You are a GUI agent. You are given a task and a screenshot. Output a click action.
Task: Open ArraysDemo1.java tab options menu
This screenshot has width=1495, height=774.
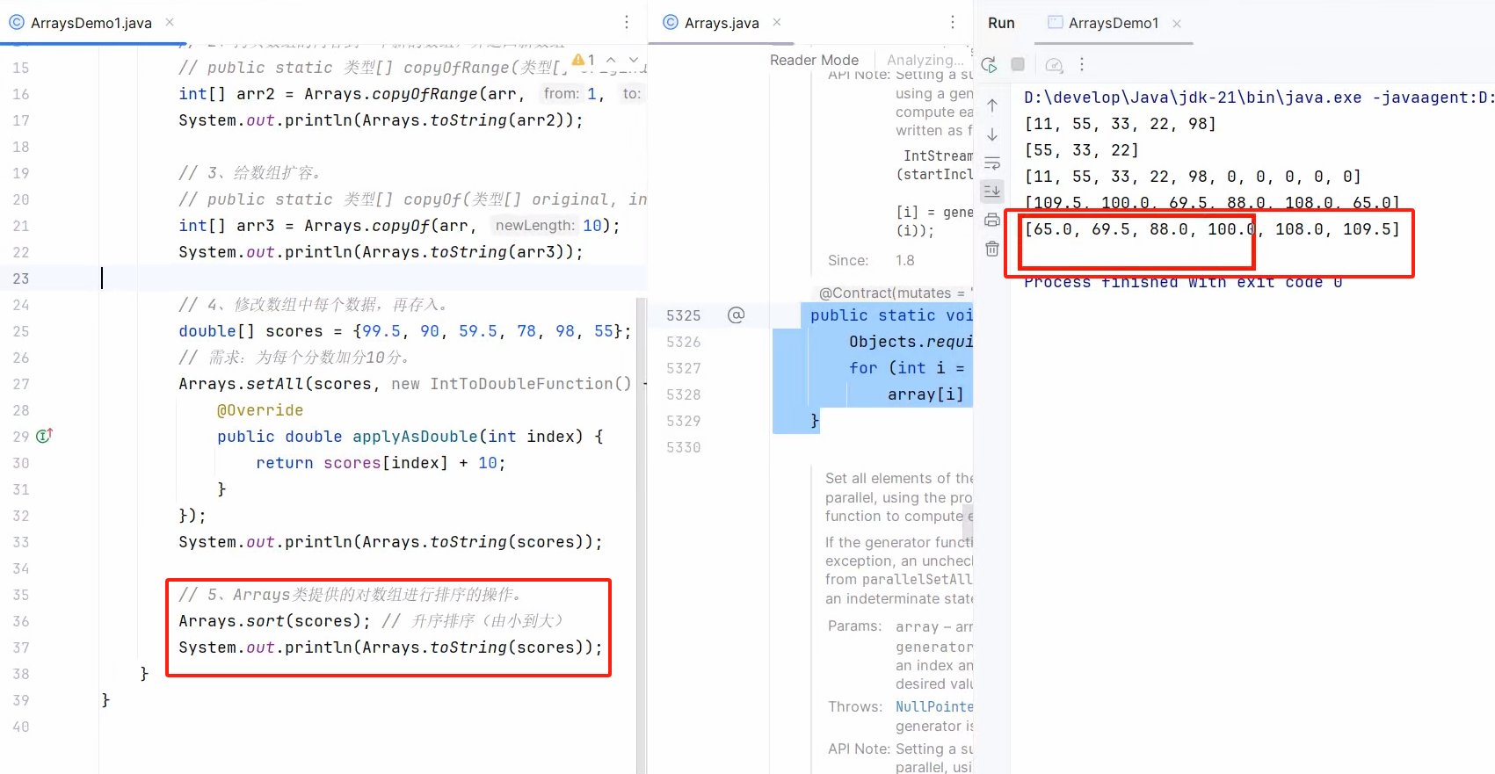point(627,22)
